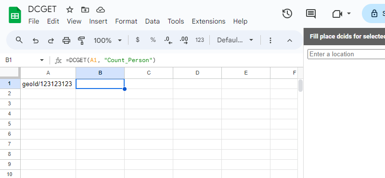
Task: Select column D header
Action: 197,73
